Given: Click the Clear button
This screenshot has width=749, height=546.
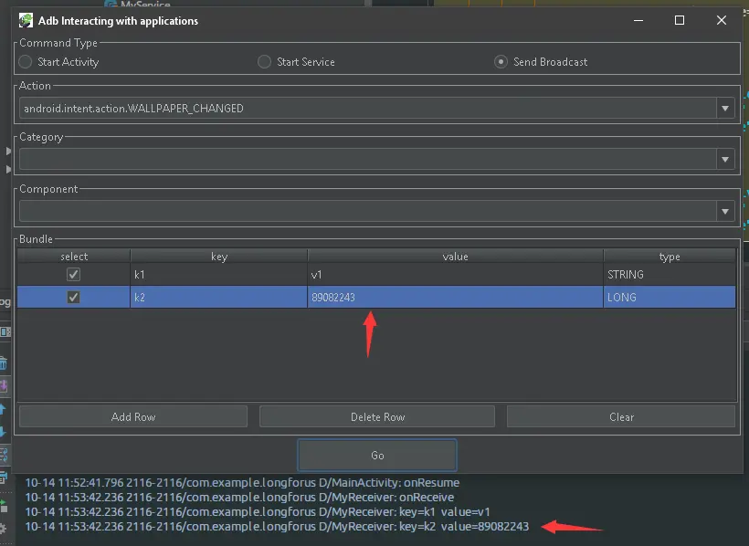Looking at the screenshot, I should 621,416.
